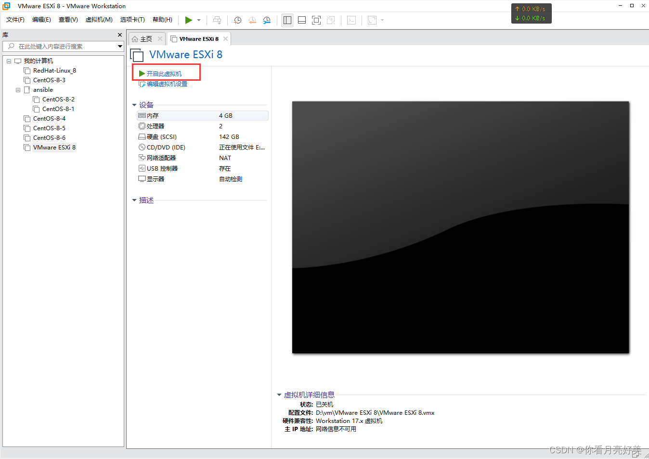
Task: Click the 142 GB disk size value
Action: (x=229, y=137)
